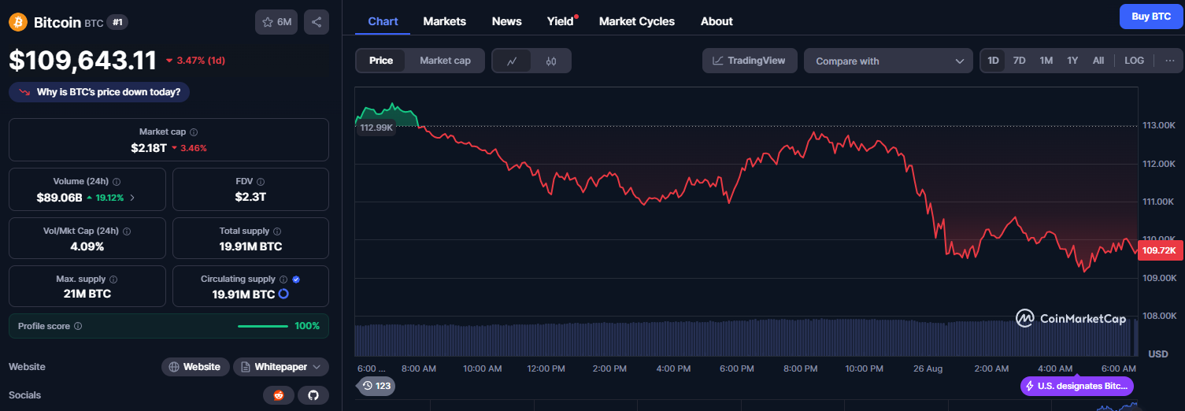Click Volume (24h) info icon
This screenshot has width=1185, height=411.
point(117,181)
